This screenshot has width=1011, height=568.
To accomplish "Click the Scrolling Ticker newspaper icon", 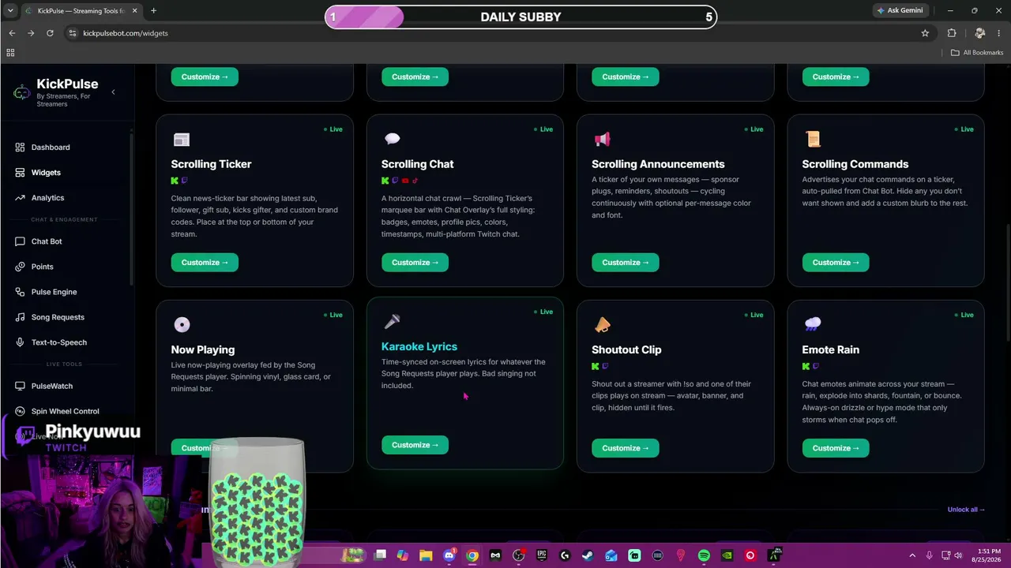I will point(182,140).
